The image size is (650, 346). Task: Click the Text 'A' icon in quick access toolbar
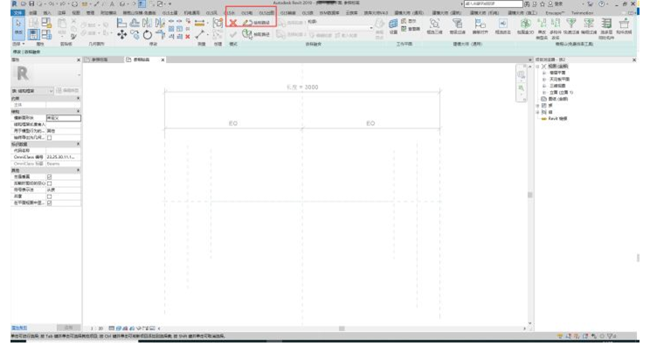[112, 3]
